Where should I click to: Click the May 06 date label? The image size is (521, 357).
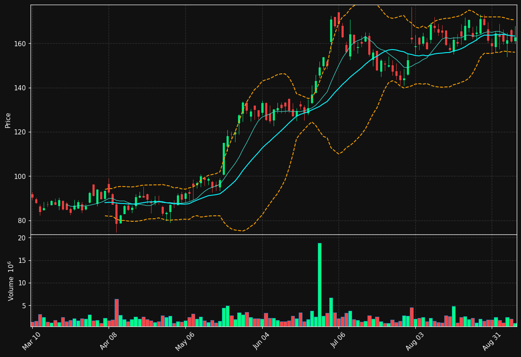[x=185, y=342]
